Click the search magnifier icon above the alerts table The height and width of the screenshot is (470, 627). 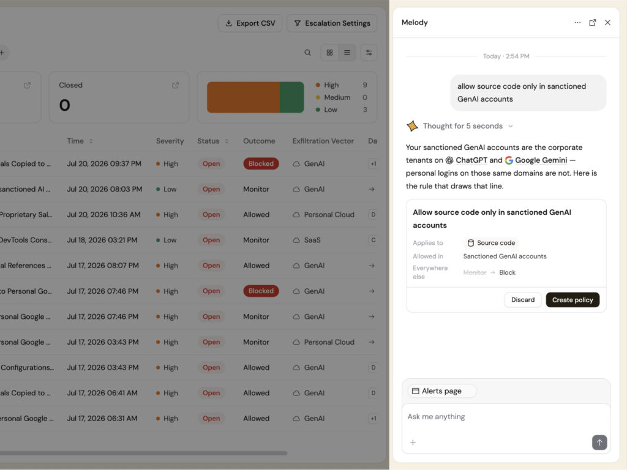tap(307, 53)
